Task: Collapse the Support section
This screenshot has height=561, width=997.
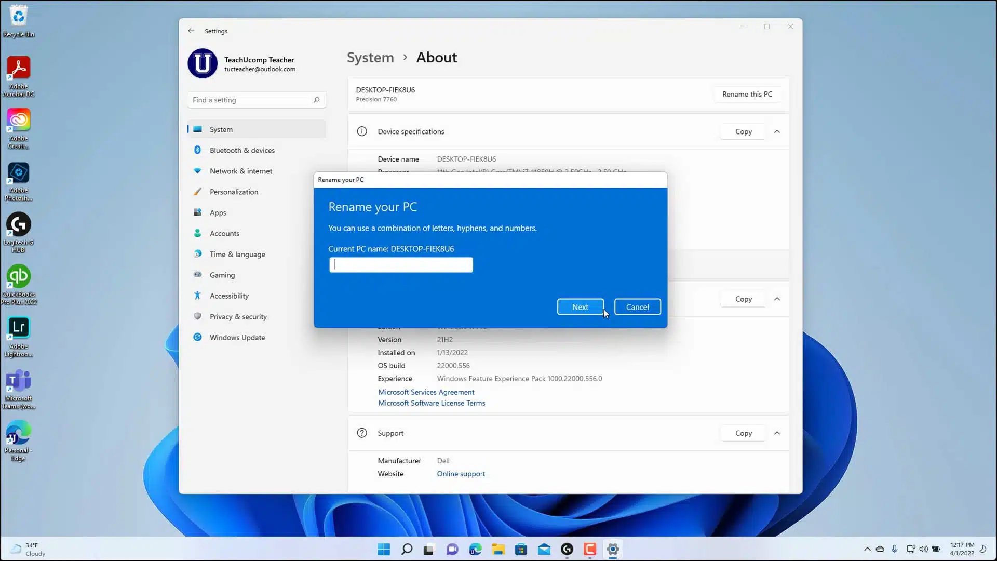Action: click(x=777, y=433)
